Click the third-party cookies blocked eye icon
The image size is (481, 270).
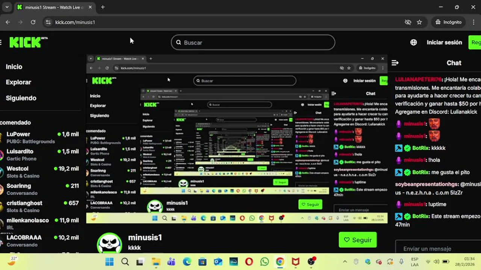click(408, 22)
